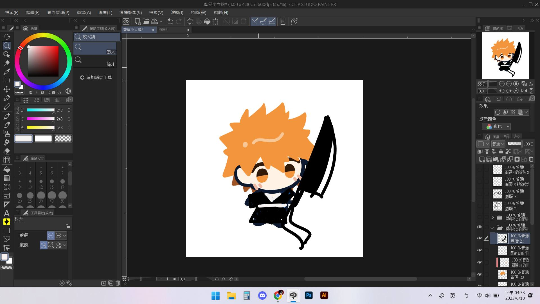Click navigator Zoom in plus icon
This screenshot has width=540, height=304.
509,84
